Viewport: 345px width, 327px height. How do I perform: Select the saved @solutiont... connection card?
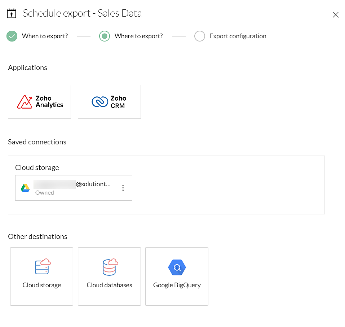74,188
